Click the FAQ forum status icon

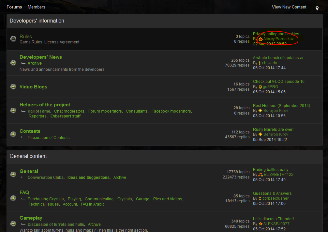[13, 198]
